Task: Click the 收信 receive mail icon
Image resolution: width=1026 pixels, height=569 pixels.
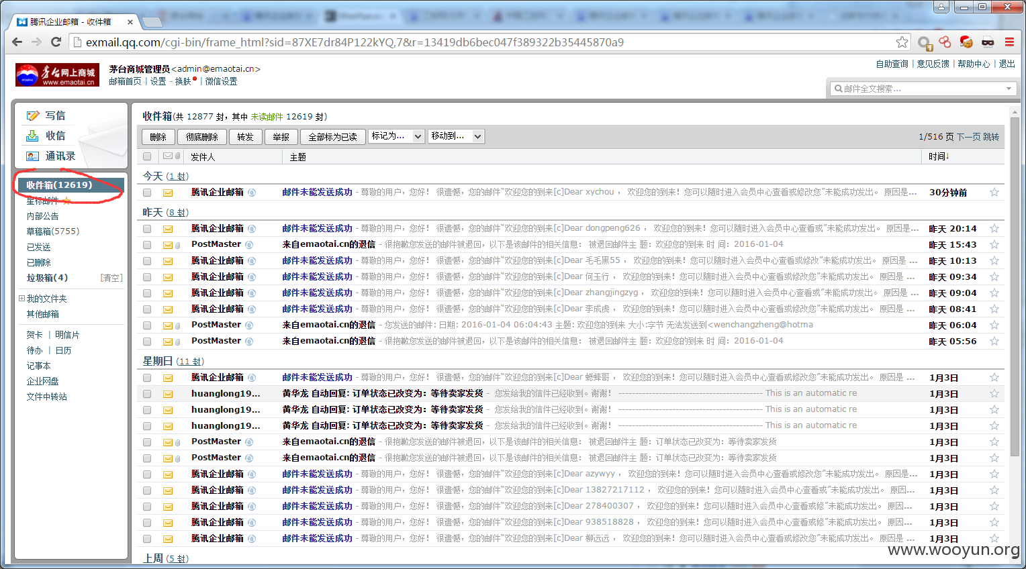Action: point(32,136)
